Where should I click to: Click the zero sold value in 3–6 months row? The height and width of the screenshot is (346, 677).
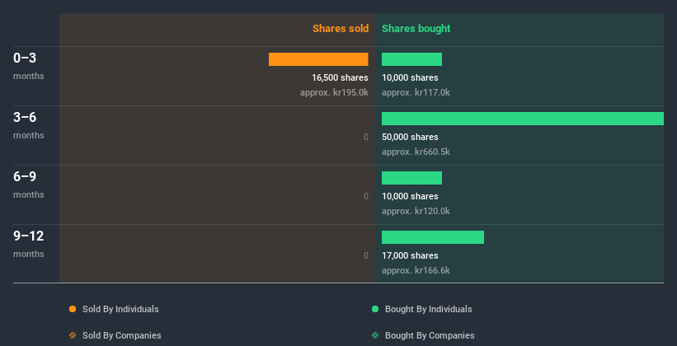click(x=365, y=137)
